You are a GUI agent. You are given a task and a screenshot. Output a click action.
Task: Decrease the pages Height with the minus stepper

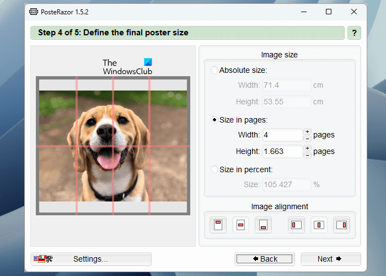(307, 155)
